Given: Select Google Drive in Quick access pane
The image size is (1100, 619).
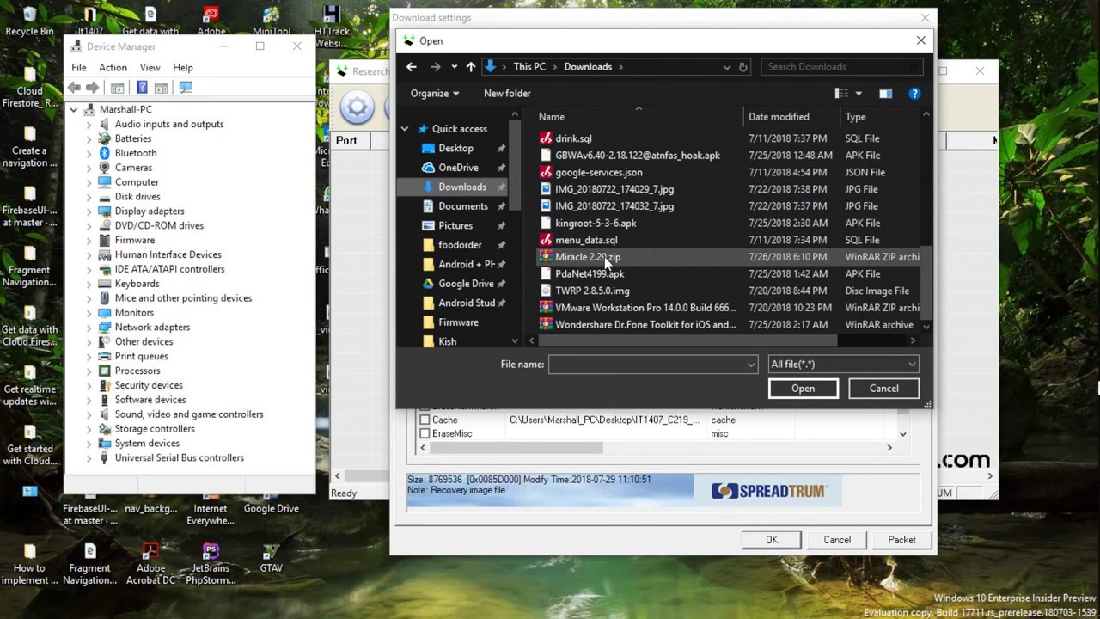Looking at the screenshot, I should point(466,284).
